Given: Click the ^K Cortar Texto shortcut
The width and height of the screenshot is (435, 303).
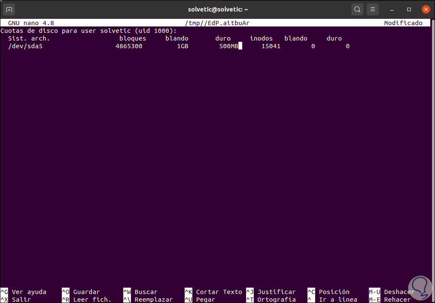Looking at the screenshot, I should tap(213, 292).
